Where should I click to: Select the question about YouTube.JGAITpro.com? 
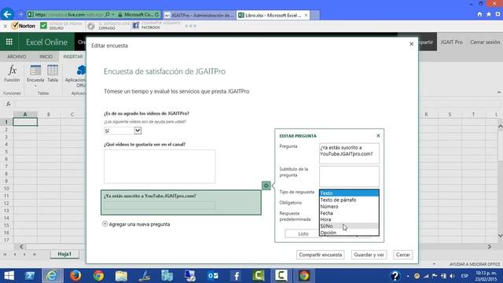(x=181, y=202)
